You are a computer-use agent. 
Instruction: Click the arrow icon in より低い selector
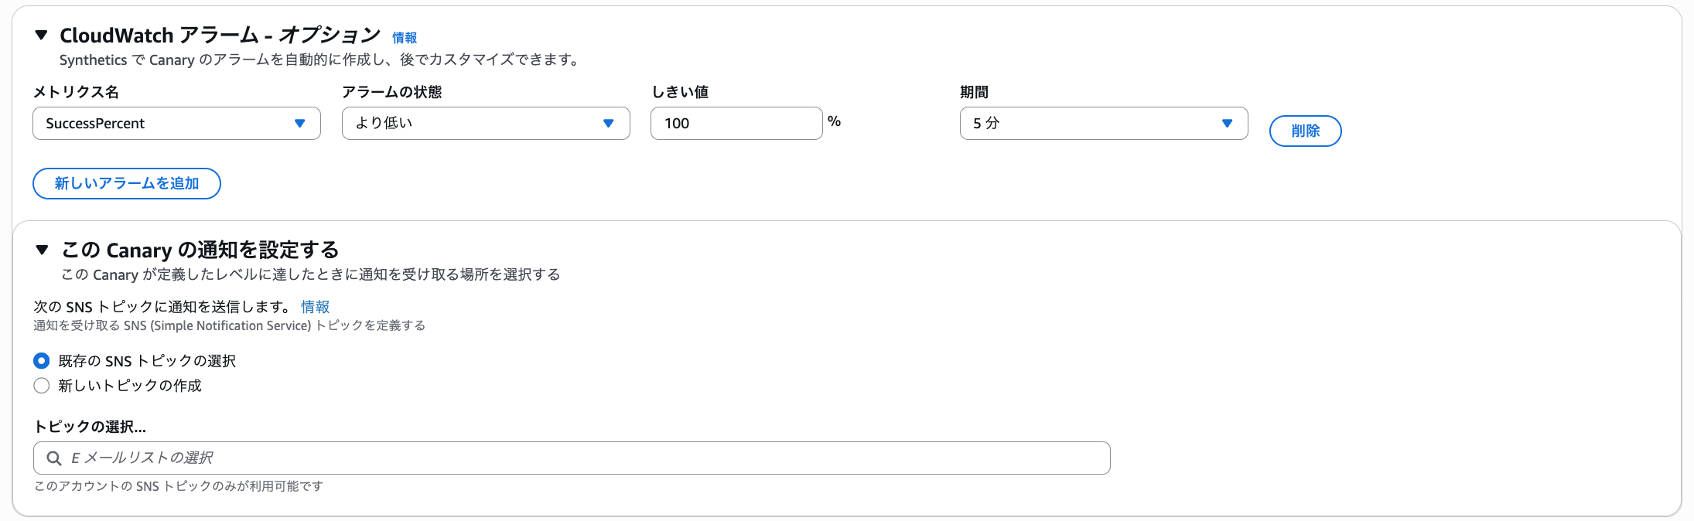coord(609,124)
